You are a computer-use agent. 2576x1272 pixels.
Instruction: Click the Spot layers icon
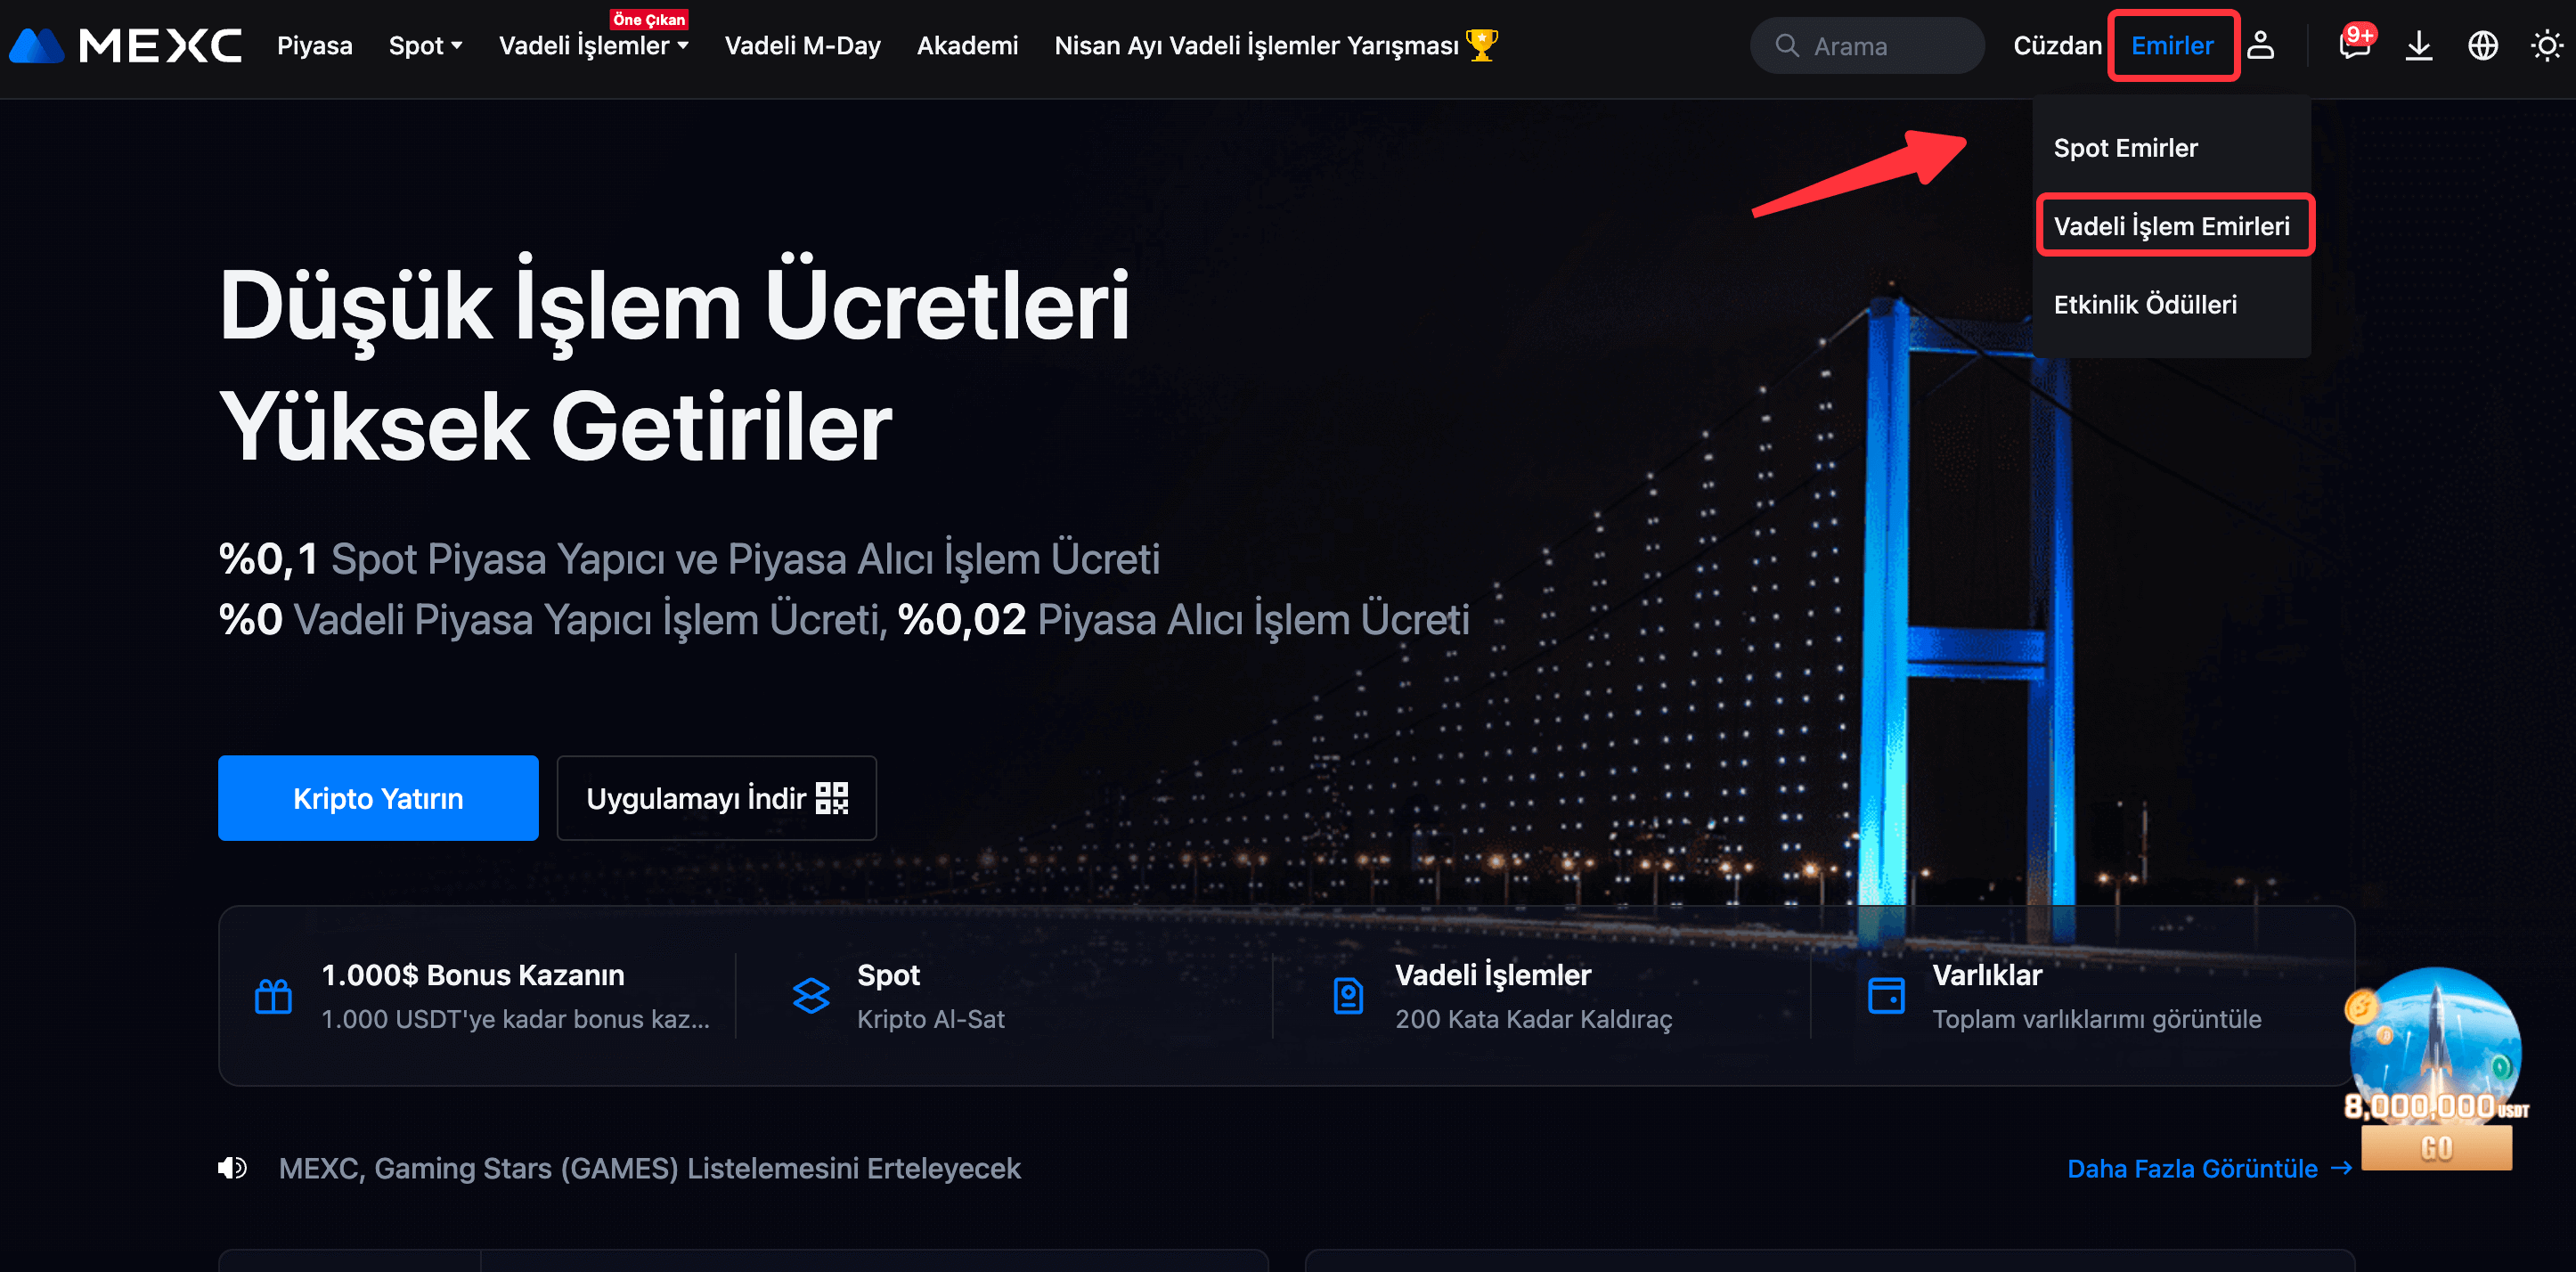coord(810,996)
